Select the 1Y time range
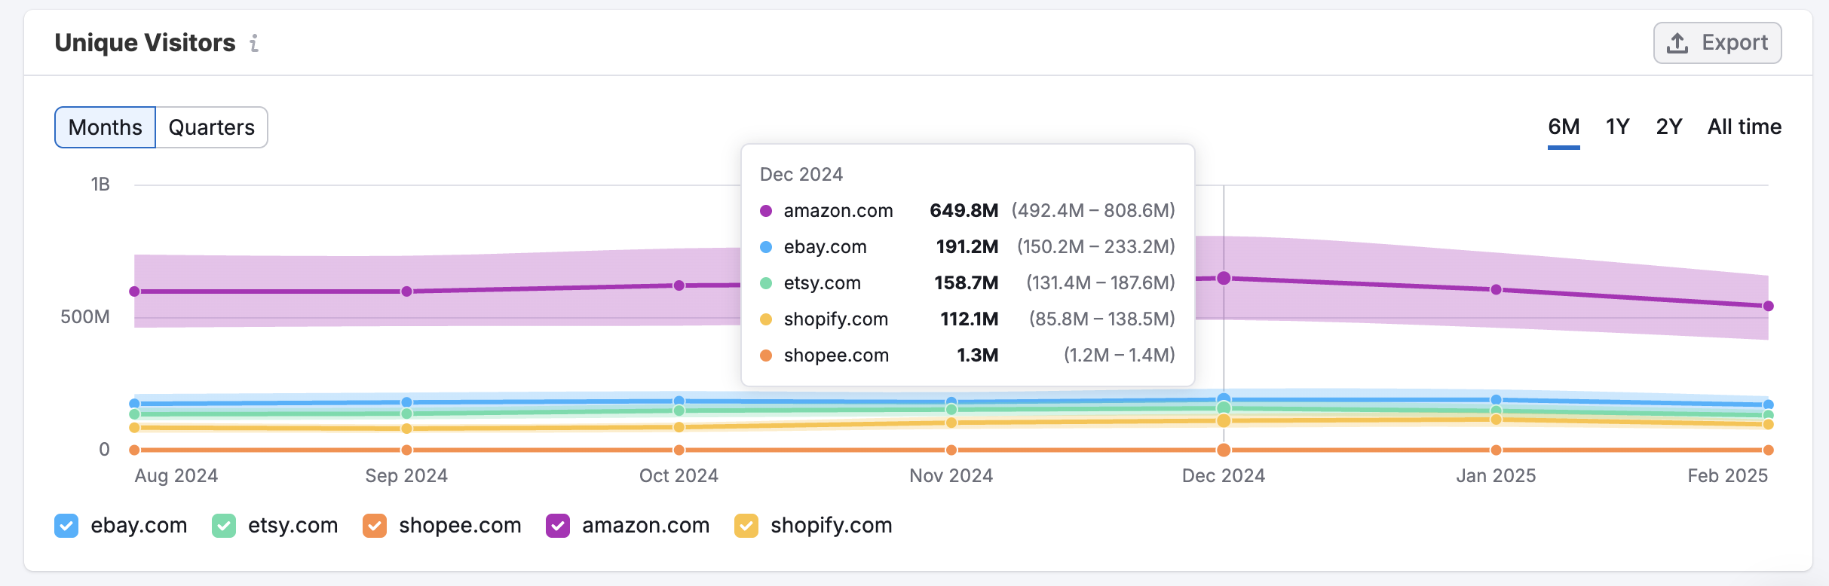 1617,127
